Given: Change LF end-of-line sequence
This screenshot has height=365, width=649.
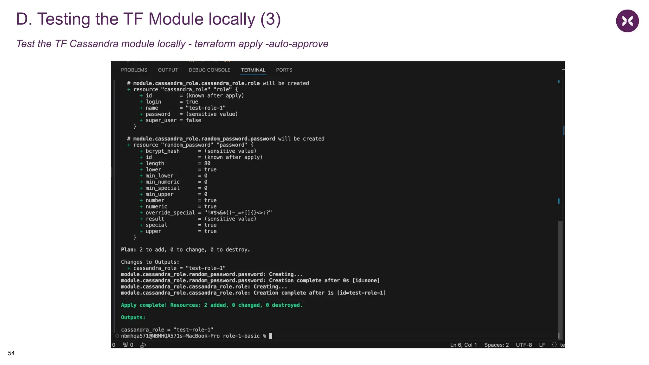Looking at the screenshot, I should coord(542,345).
